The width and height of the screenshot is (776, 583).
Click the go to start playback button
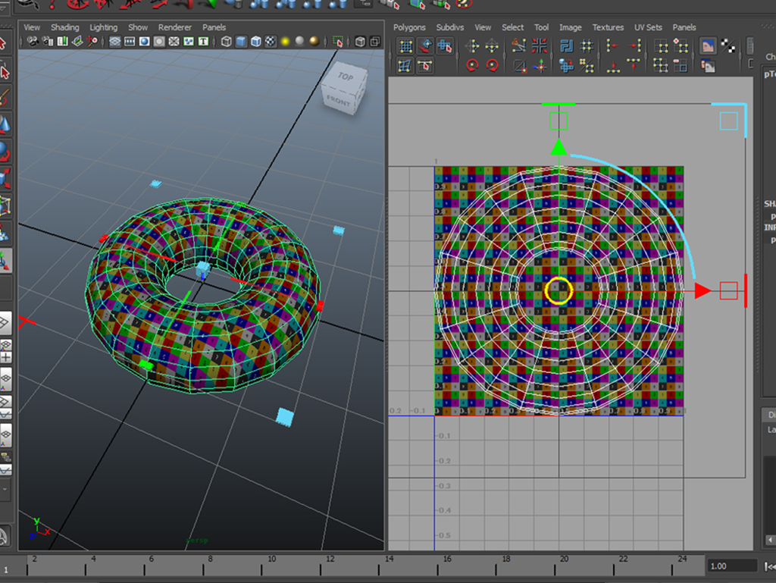click(x=770, y=566)
